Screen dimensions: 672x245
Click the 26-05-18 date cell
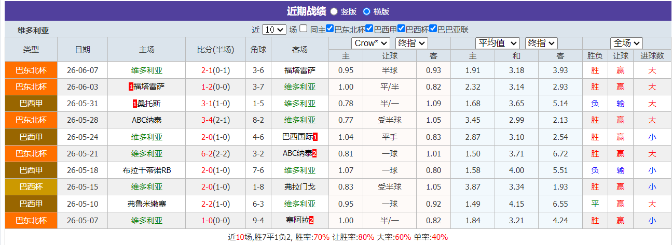[82, 170]
